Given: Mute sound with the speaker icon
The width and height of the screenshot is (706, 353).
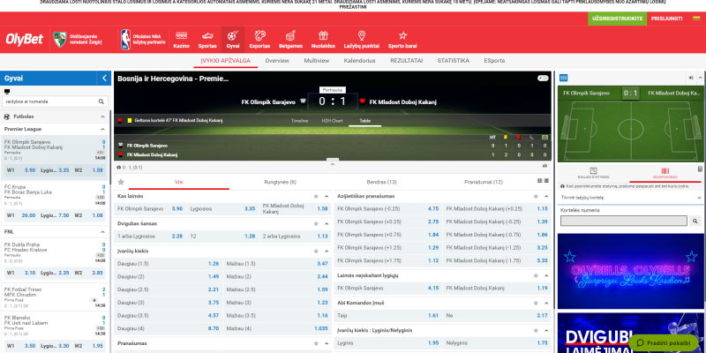Looking at the screenshot, I should pyautogui.click(x=691, y=78).
